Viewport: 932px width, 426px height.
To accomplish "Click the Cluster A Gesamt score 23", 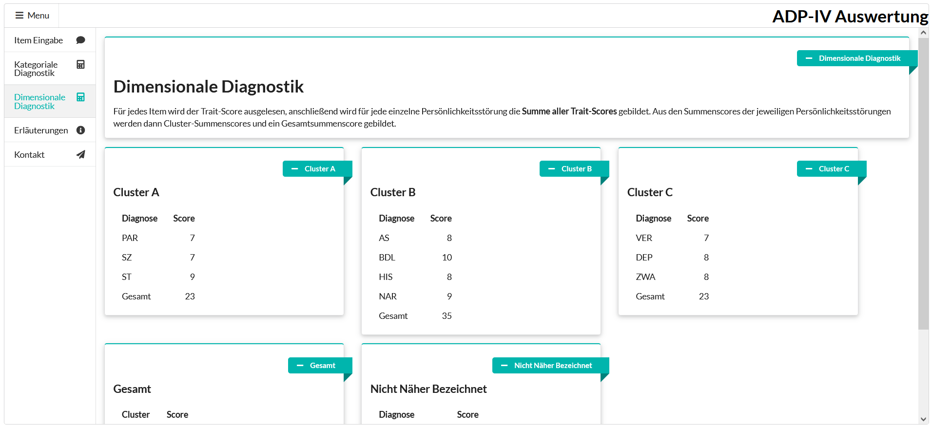I will click(190, 296).
